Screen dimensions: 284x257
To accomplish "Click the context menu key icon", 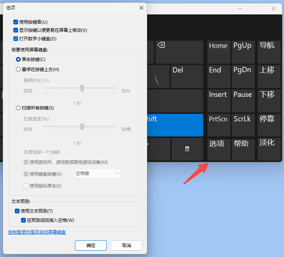I will [x=187, y=149].
